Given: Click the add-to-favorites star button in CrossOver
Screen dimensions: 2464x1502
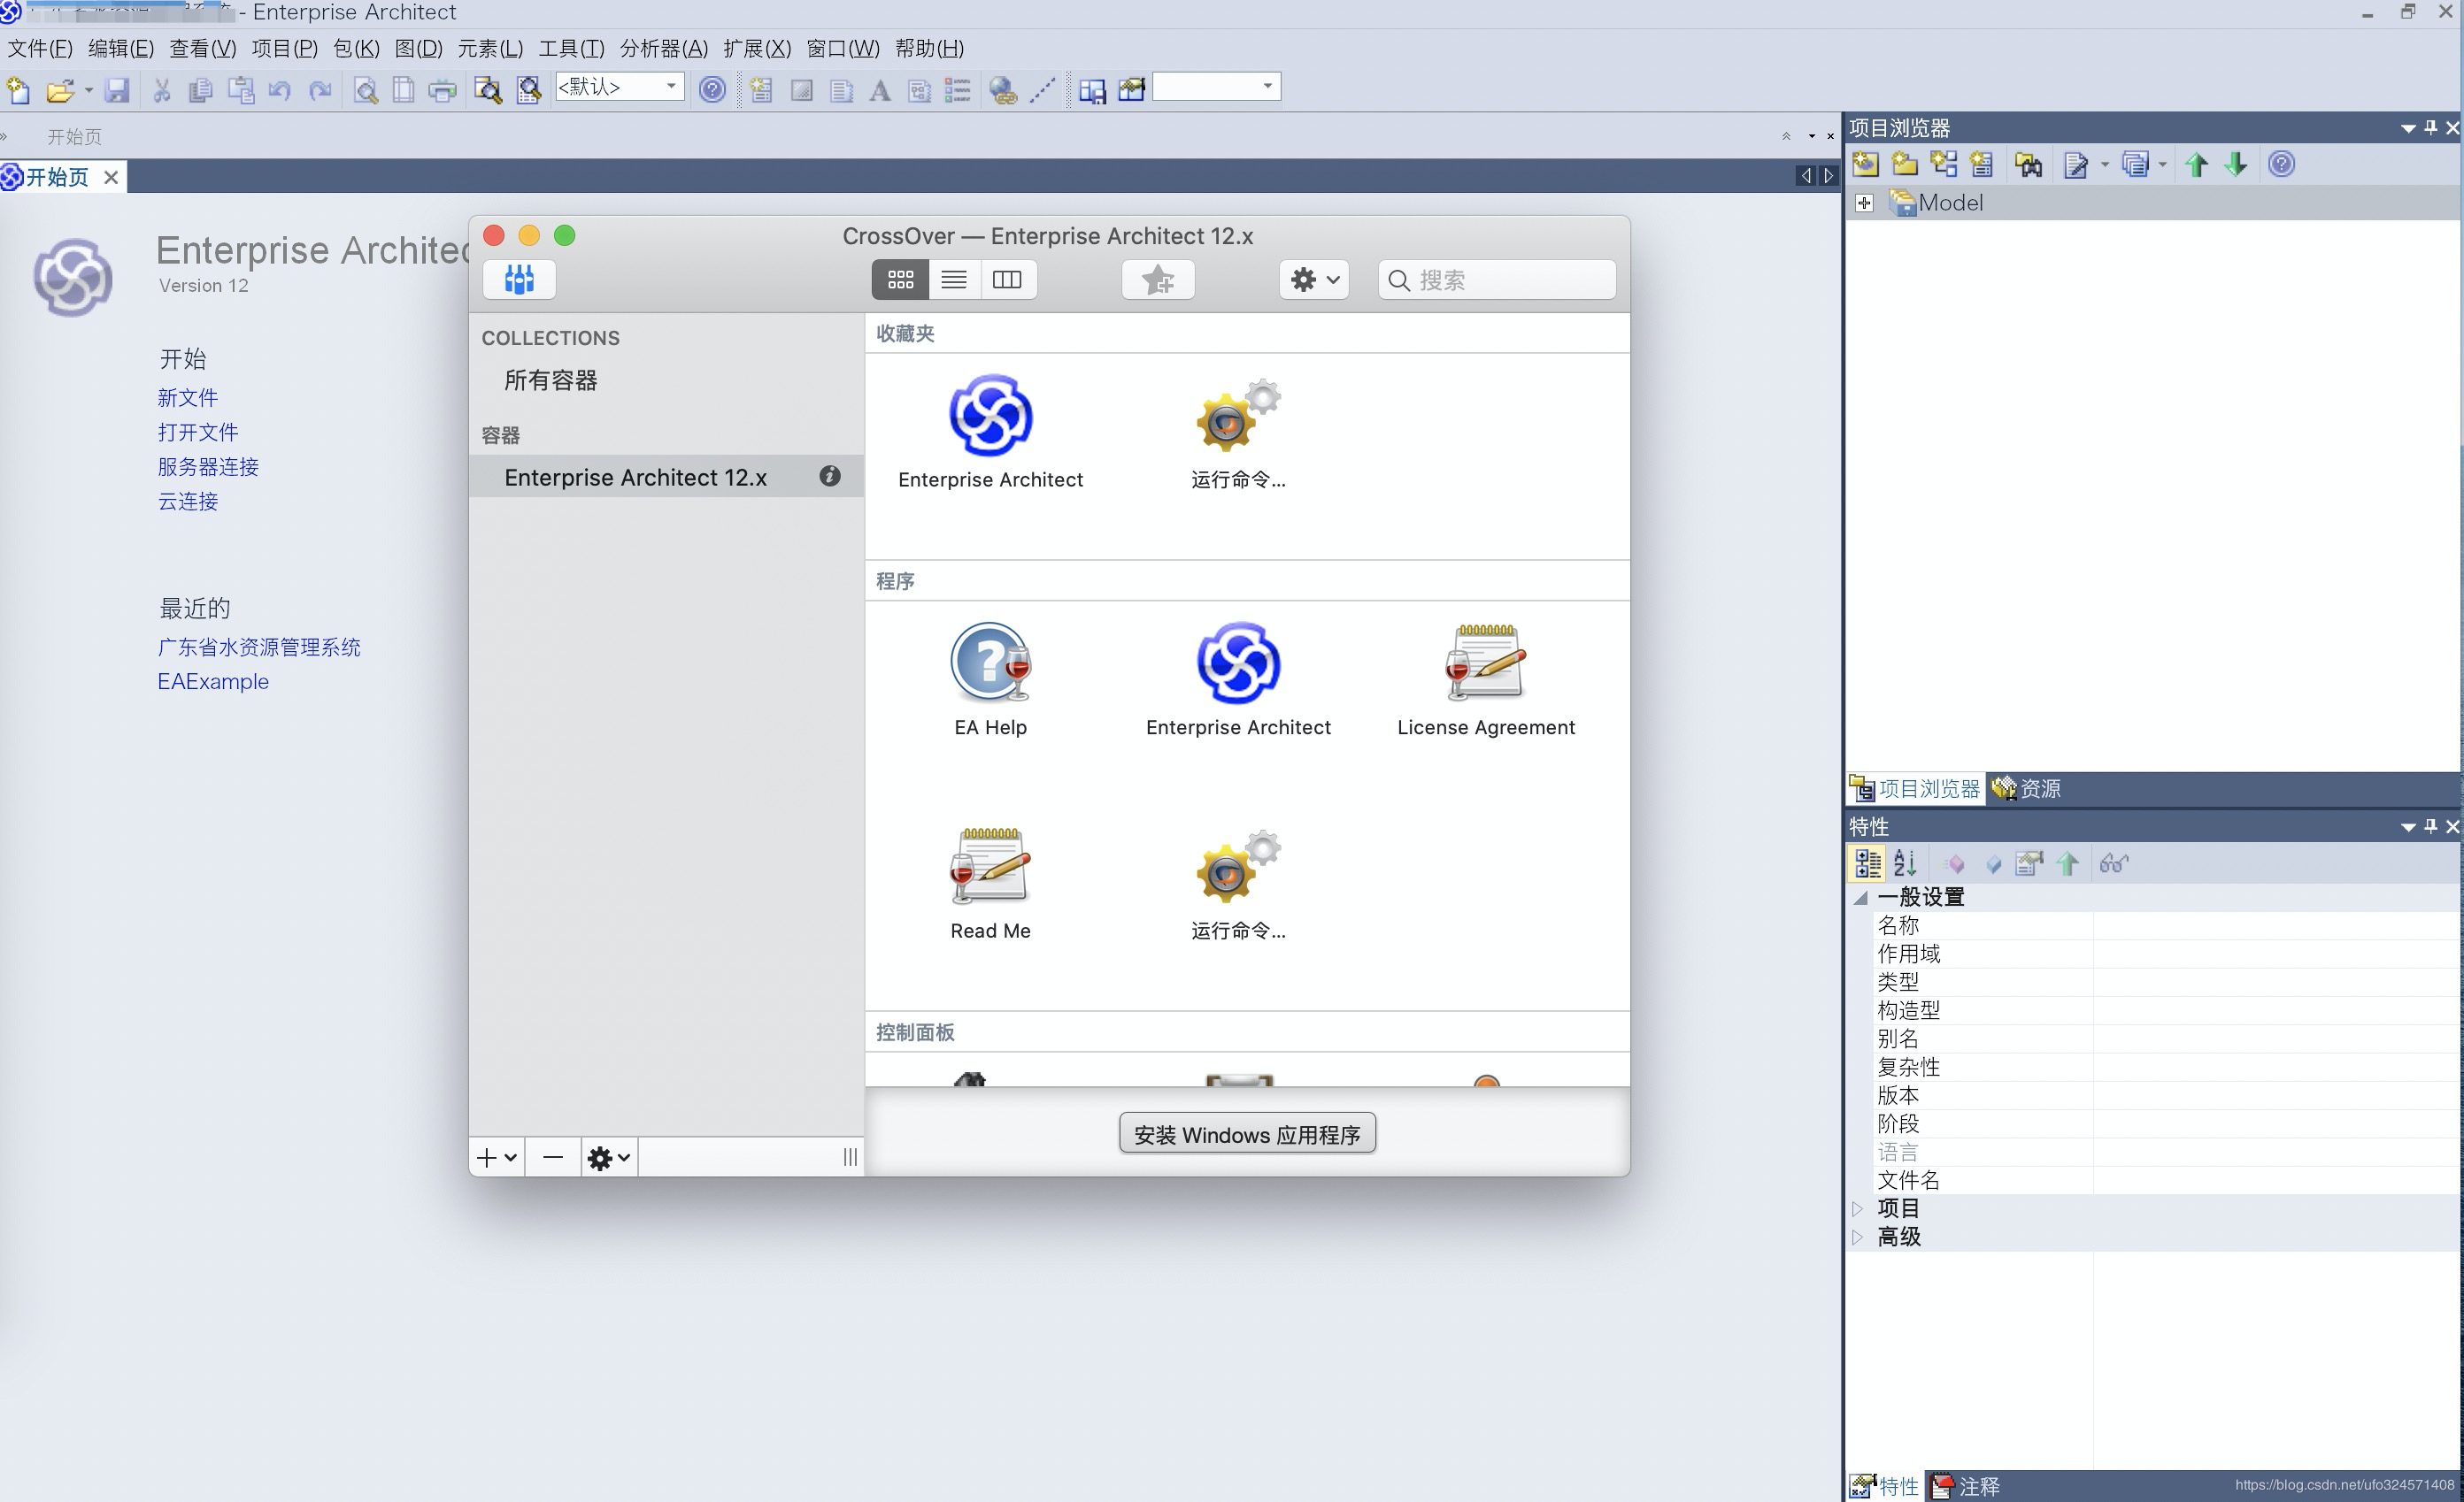Looking at the screenshot, I should coord(1158,280).
